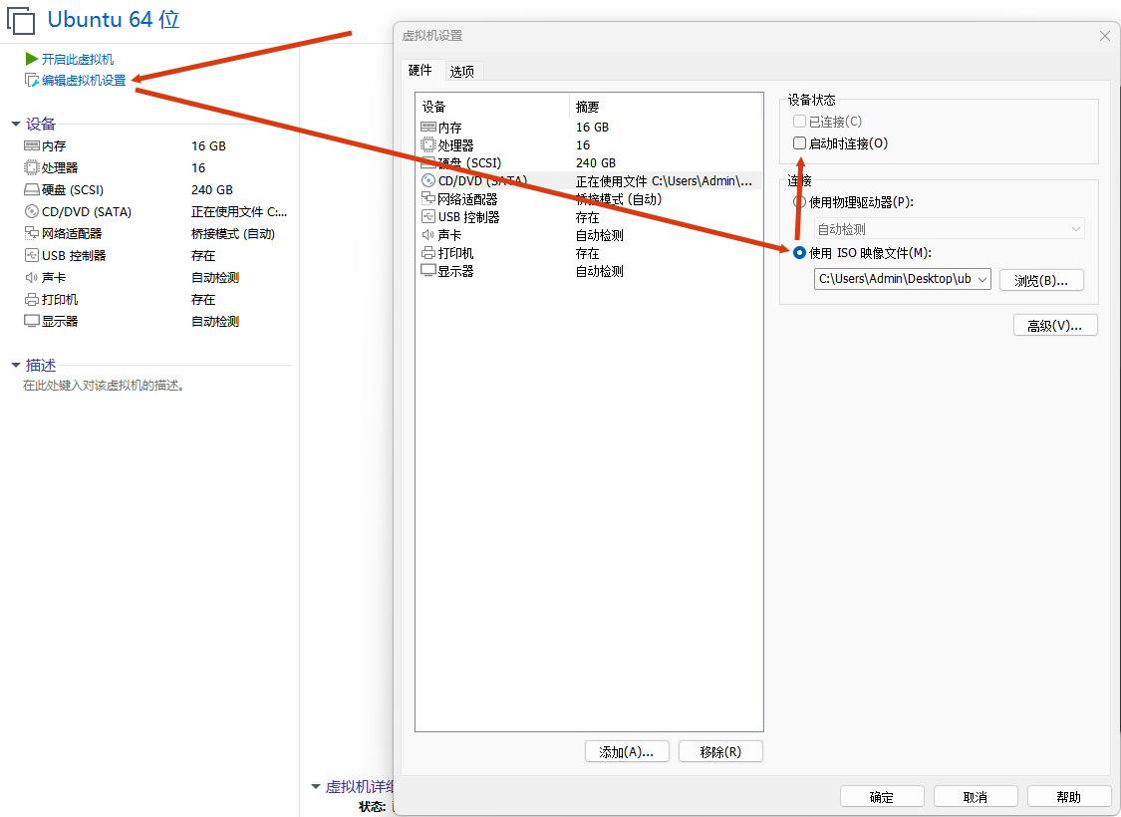Viewport: 1121px width, 817px height.
Task: Click the 网络适配器 icon in settings dialog list
Action: [428, 198]
